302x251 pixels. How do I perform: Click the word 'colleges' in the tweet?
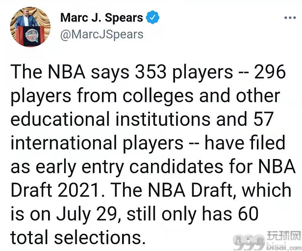(x=158, y=96)
